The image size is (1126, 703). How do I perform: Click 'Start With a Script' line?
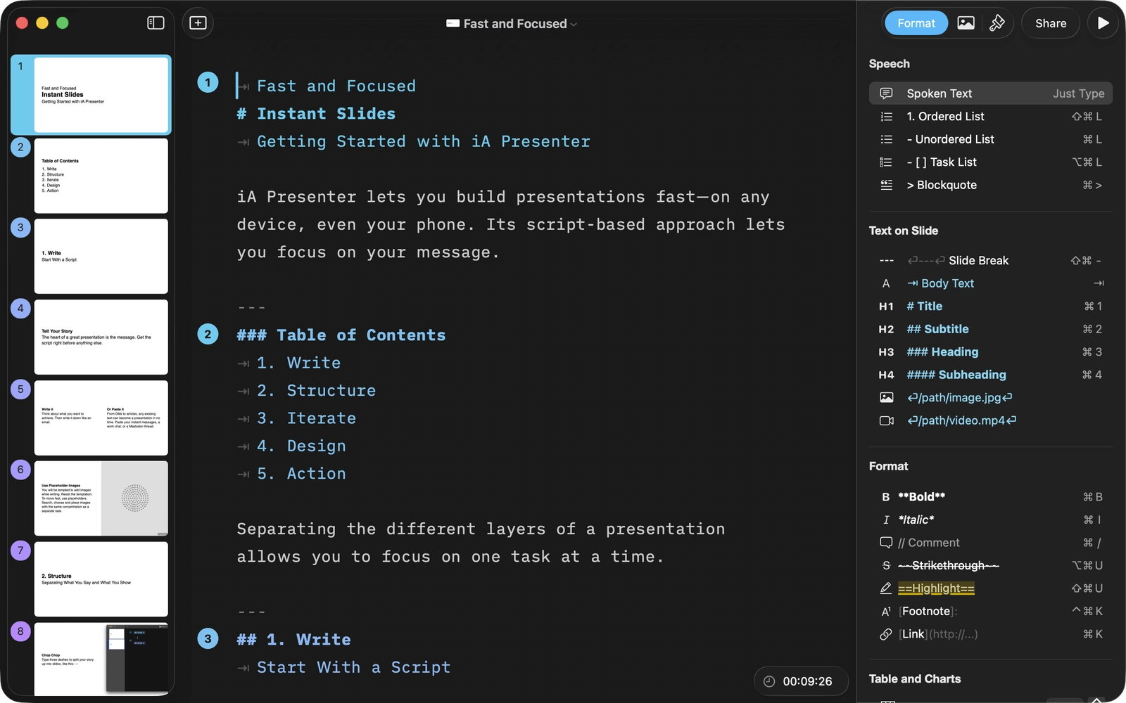pyautogui.click(x=353, y=667)
